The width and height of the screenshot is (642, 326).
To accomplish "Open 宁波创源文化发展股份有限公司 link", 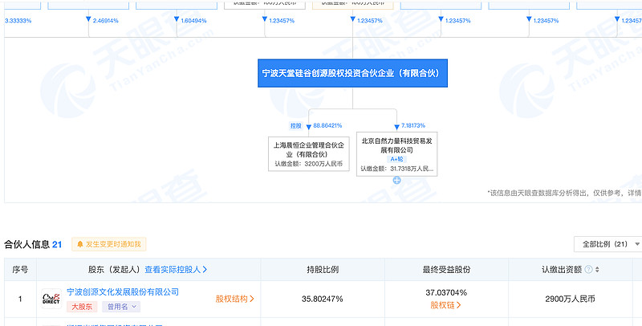I will pyautogui.click(x=123, y=292).
